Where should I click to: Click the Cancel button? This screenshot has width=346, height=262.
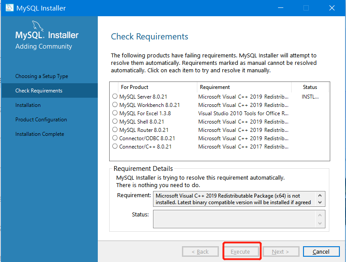pos(321,251)
